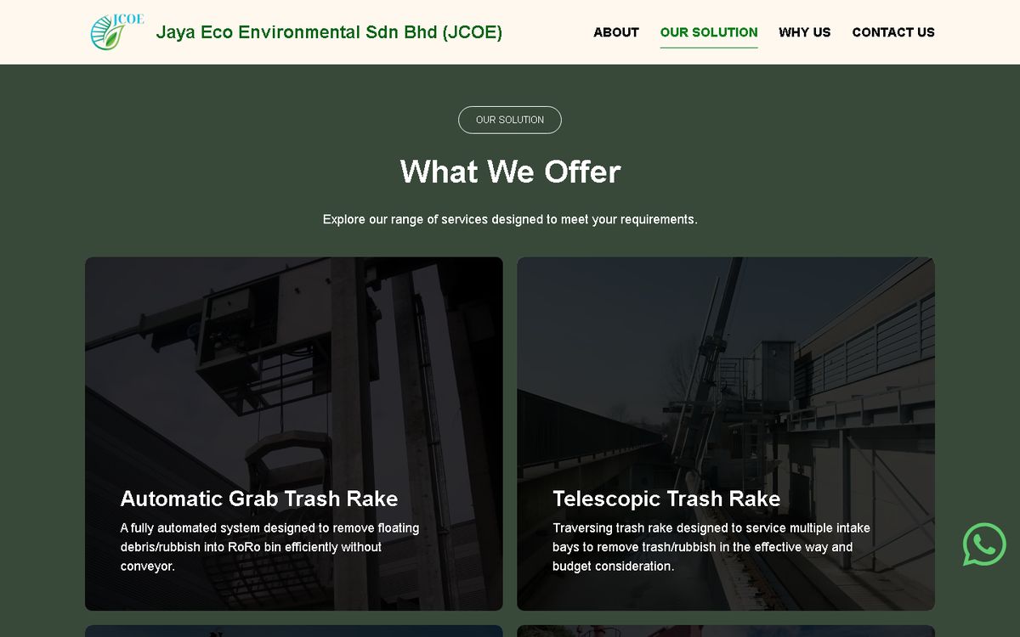The height and width of the screenshot is (637, 1020).
Task: Click the JCOE leaf logo
Action: tap(117, 31)
